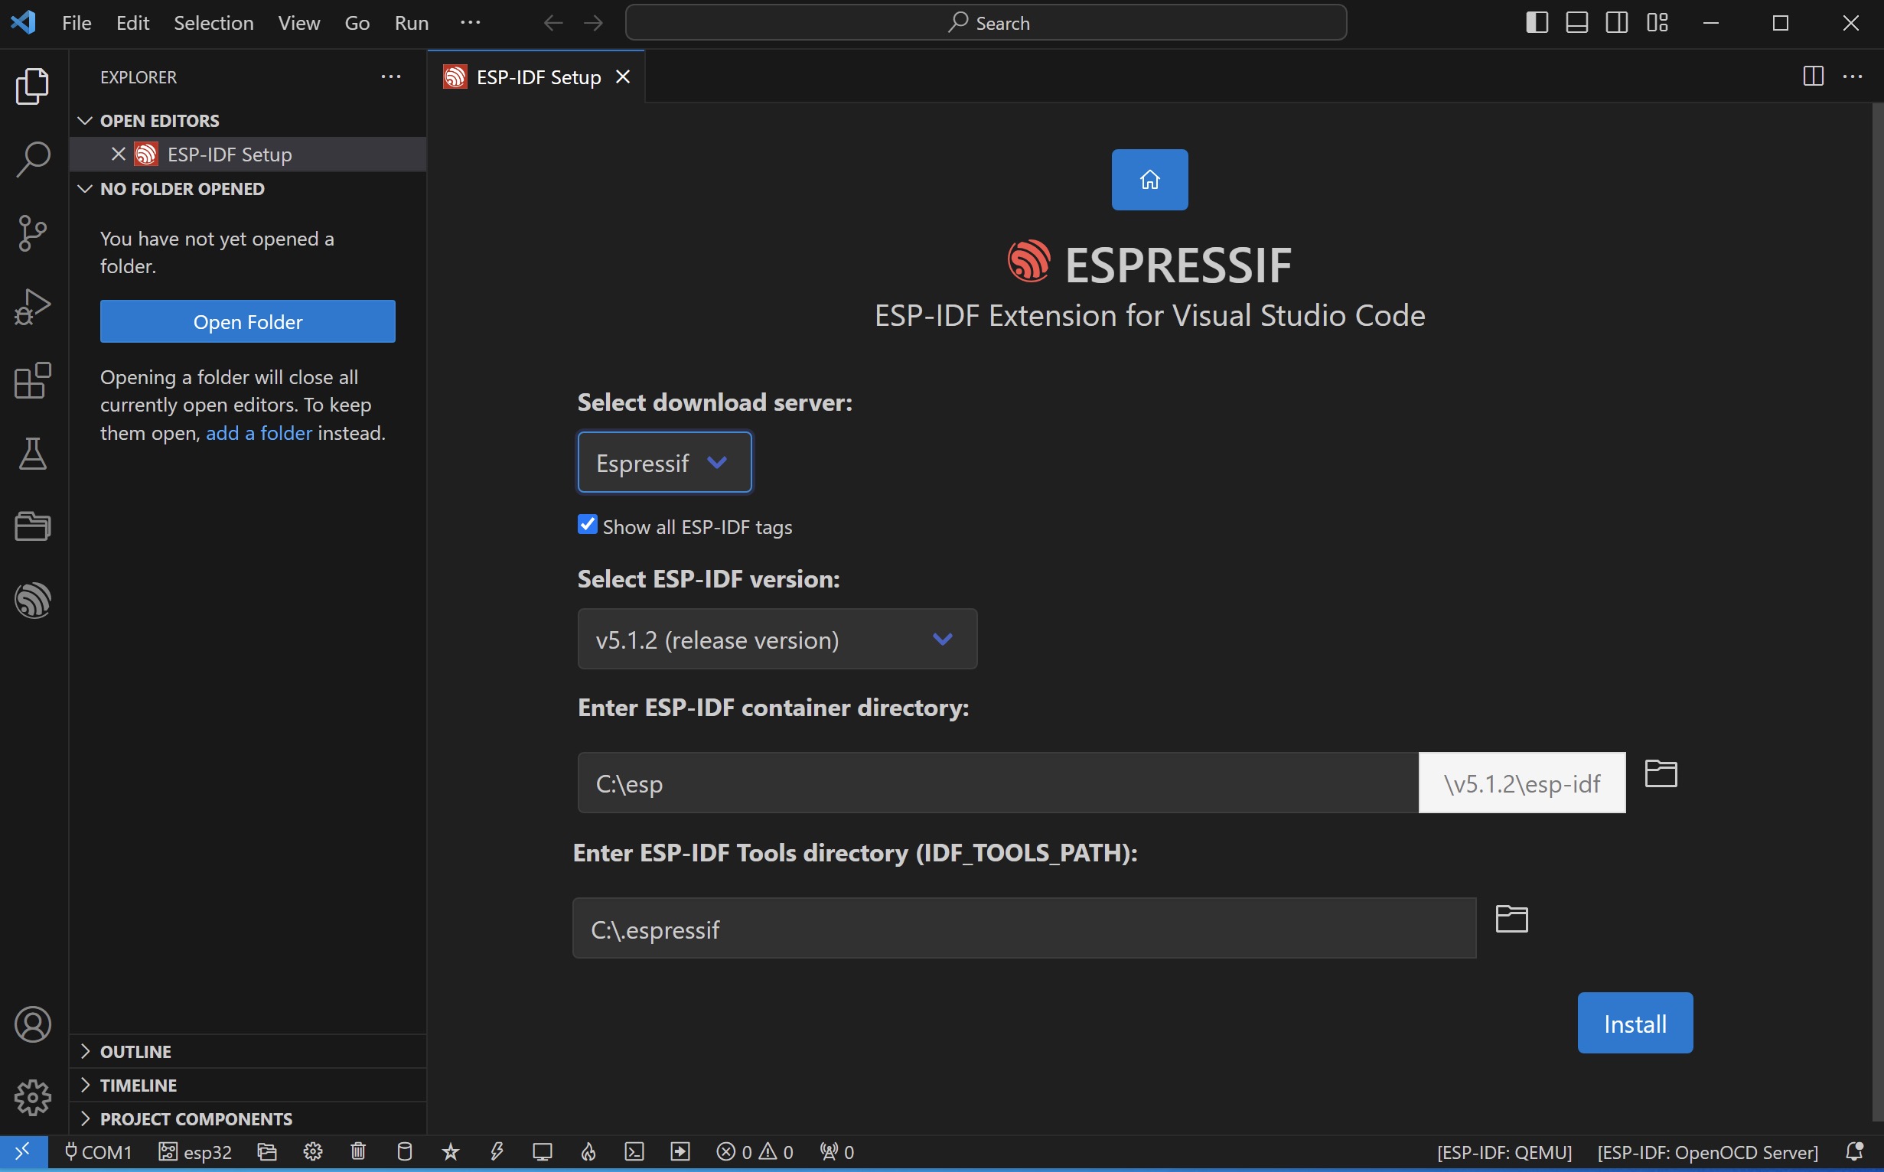The height and width of the screenshot is (1172, 1884).
Task: Open the Search view in activity bar
Action: click(33, 159)
